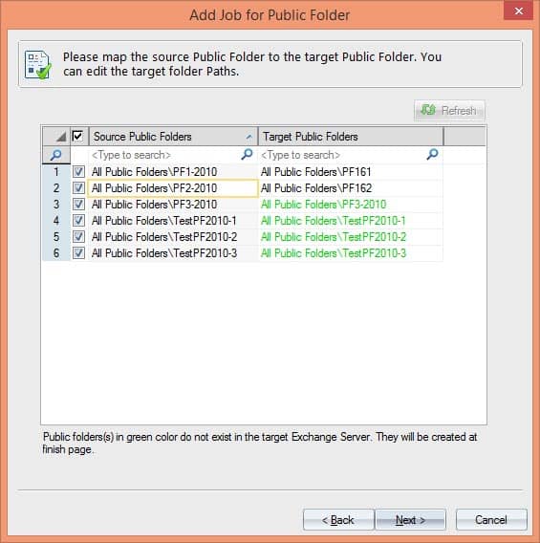The width and height of the screenshot is (540, 543).
Task: Click the wizard checklist icon in the banner
Action: click(x=37, y=64)
